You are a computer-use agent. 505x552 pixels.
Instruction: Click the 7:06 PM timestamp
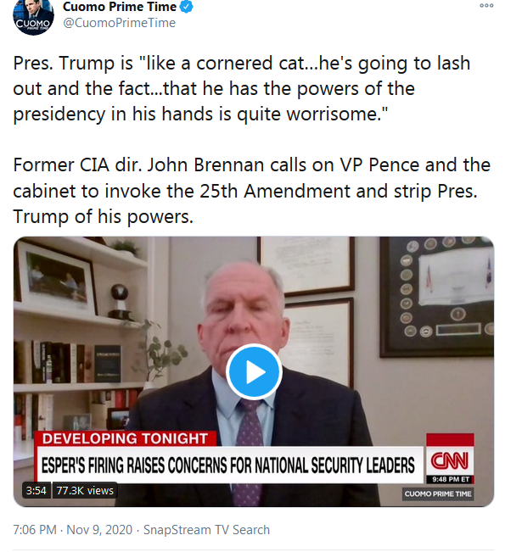[35, 530]
